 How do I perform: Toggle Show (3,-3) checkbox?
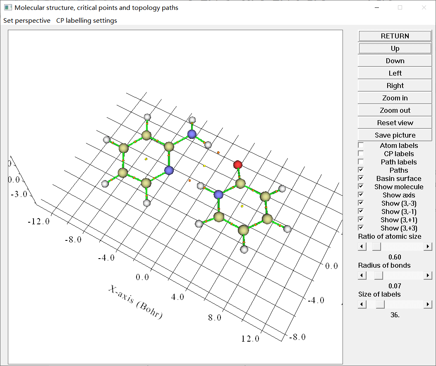(x=361, y=203)
